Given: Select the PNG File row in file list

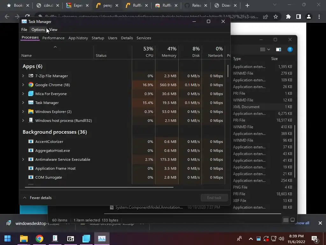Looking at the screenshot, I should coord(263,187).
